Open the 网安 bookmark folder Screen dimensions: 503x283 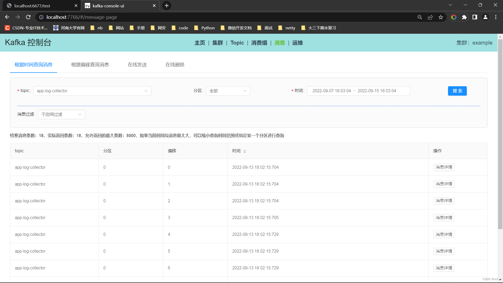click(158, 28)
